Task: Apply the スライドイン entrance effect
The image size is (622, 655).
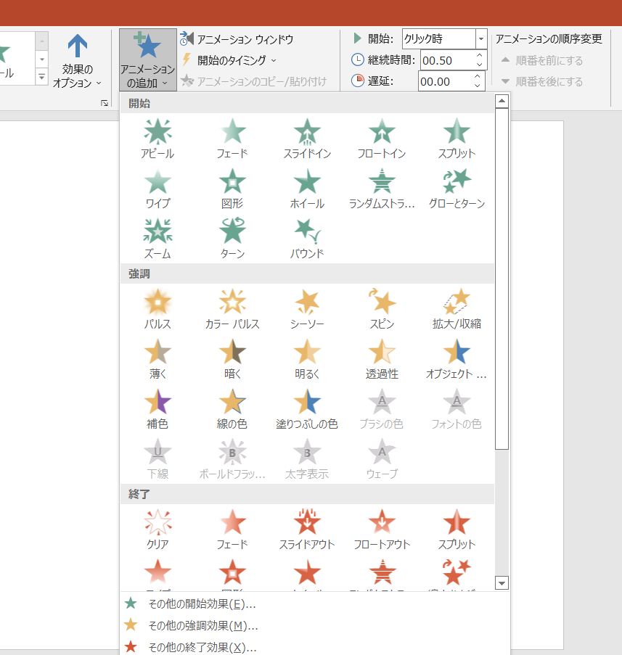Action: point(307,138)
